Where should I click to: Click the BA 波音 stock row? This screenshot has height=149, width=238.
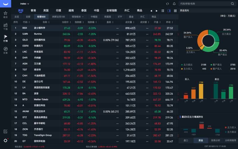click(x=95, y=94)
